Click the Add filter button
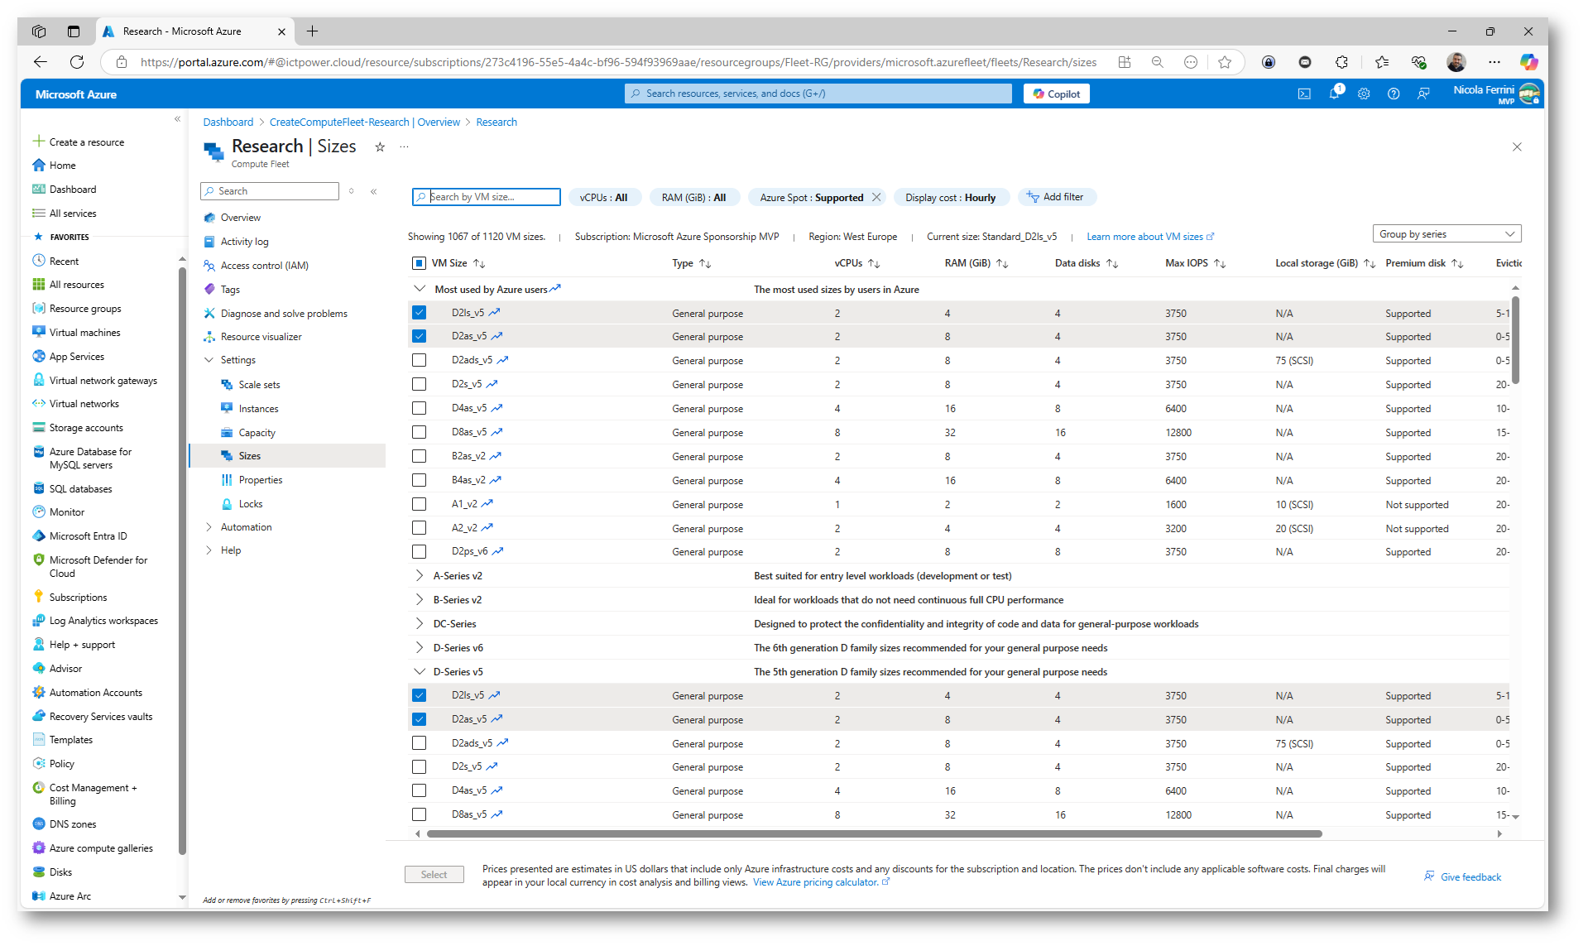 [1056, 197]
